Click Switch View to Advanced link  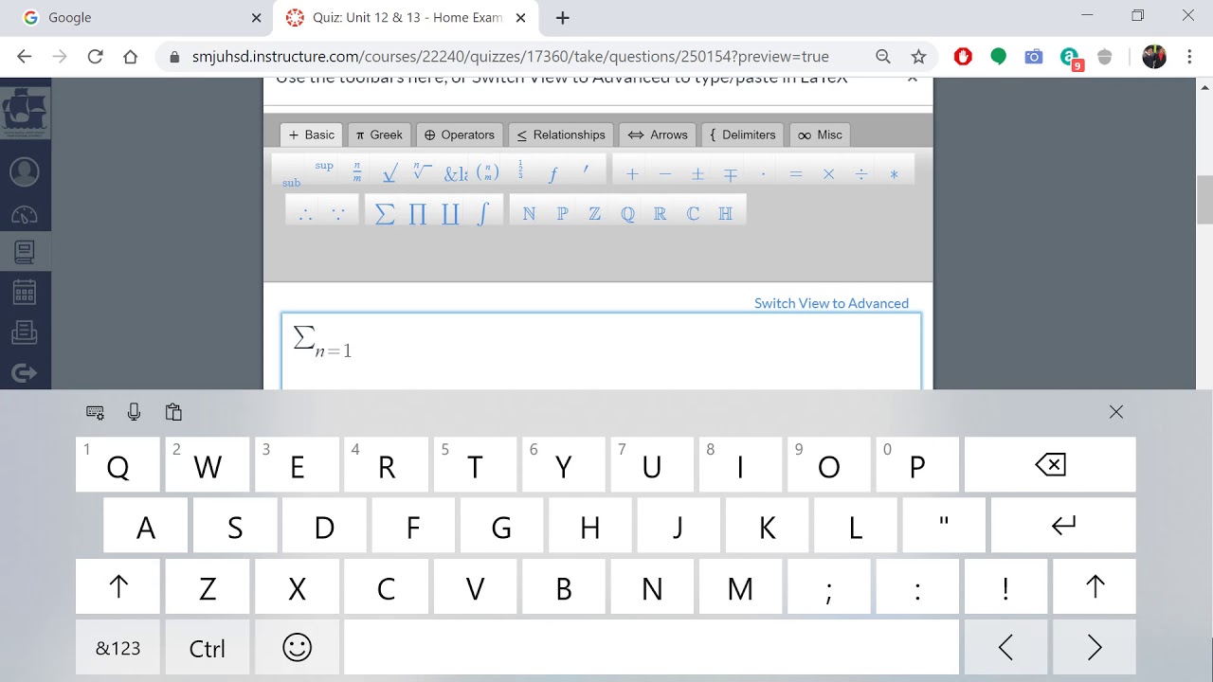[x=831, y=303]
